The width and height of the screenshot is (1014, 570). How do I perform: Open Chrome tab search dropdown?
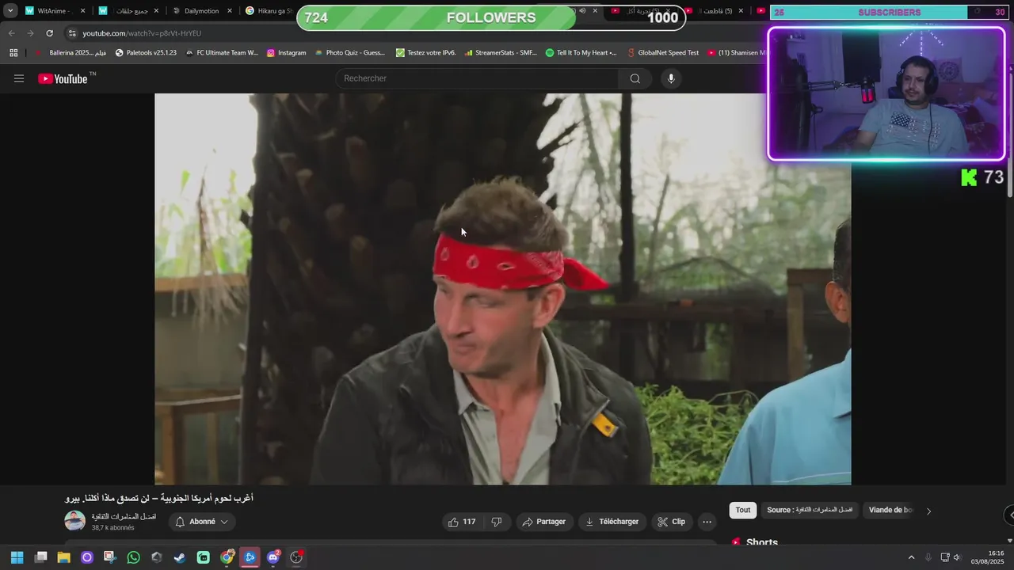(10, 11)
